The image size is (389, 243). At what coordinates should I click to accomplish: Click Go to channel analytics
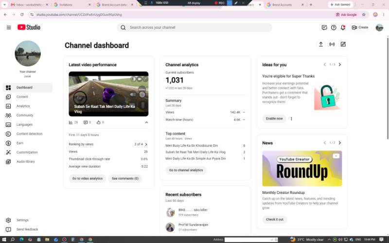click(x=186, y=170)
